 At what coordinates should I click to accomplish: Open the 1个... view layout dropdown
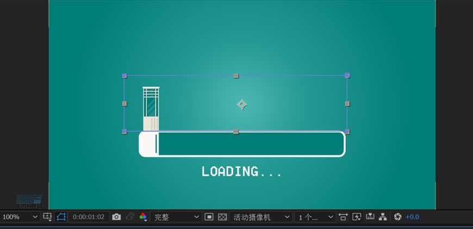tap(315, 217)
